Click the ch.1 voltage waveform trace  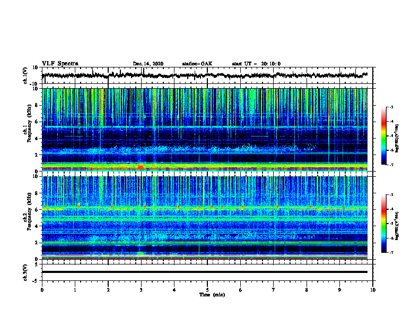[x=204, y=75]
